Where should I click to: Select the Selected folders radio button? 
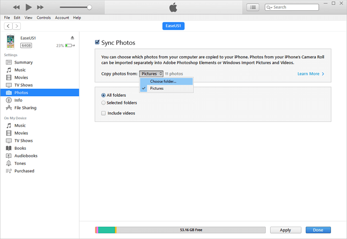104,103
